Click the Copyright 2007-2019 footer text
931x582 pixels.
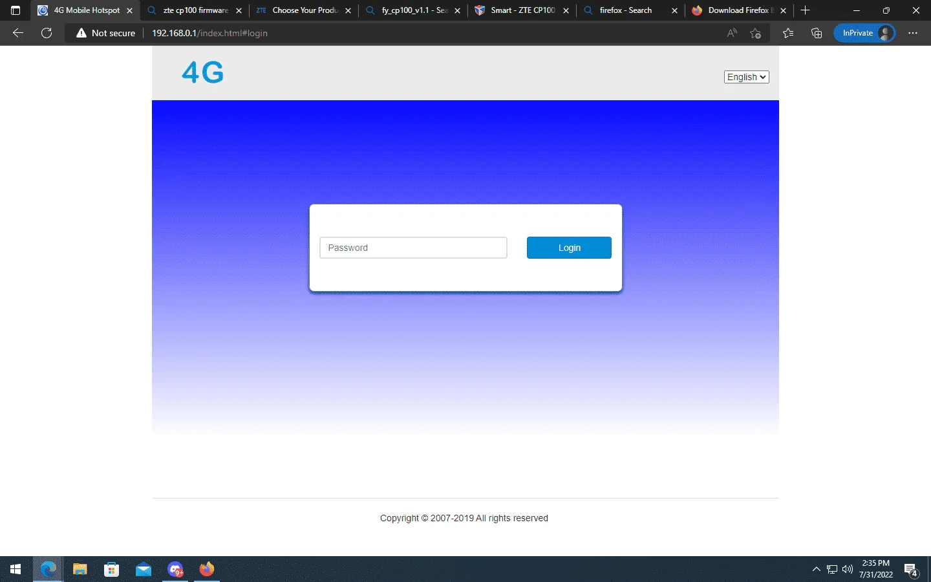464,518
